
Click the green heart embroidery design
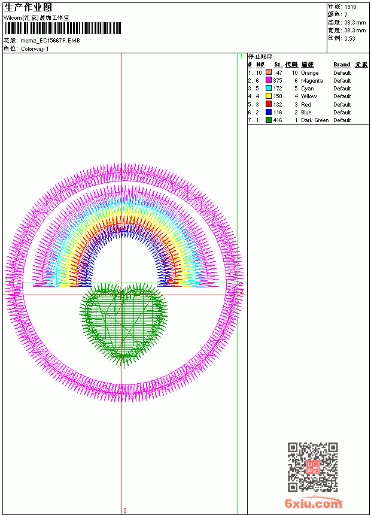(124, 324)
